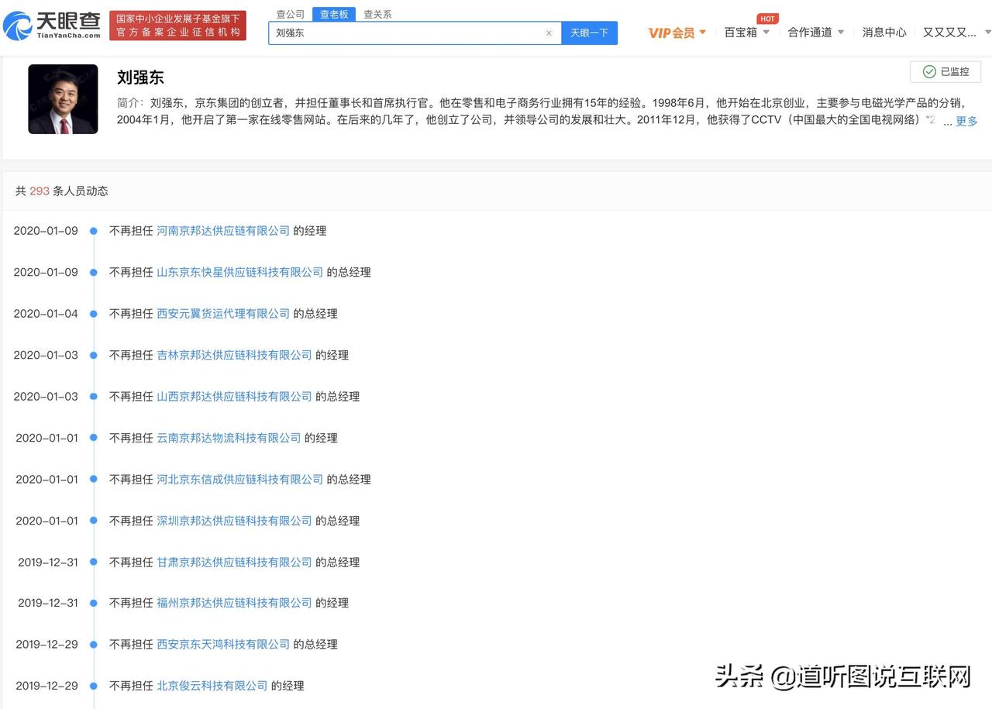This screenshot has width=992, height=709.
Task: Click the HOT badge above 百宝箱
Action: pyautogui.click(x=767, y=19)
